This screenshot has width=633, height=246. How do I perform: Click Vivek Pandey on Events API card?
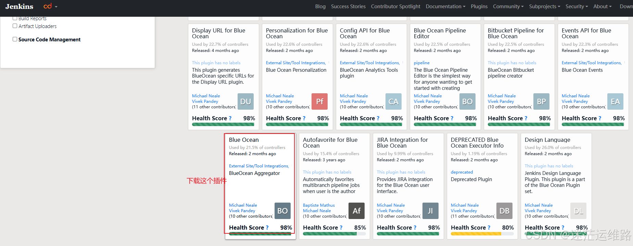574,101
